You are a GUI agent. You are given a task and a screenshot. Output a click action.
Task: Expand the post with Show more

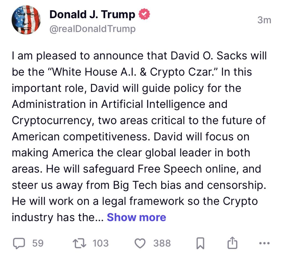click(x=137, y=217)
